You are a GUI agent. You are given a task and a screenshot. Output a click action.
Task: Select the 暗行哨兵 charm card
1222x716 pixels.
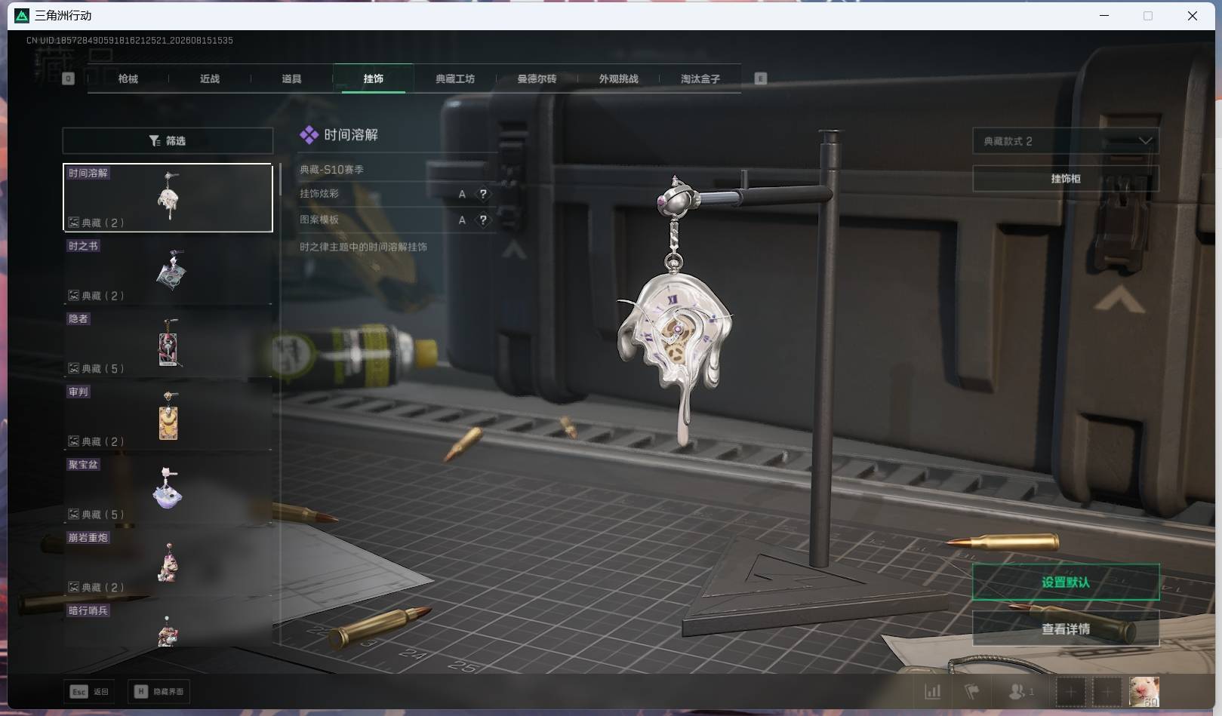168,625
